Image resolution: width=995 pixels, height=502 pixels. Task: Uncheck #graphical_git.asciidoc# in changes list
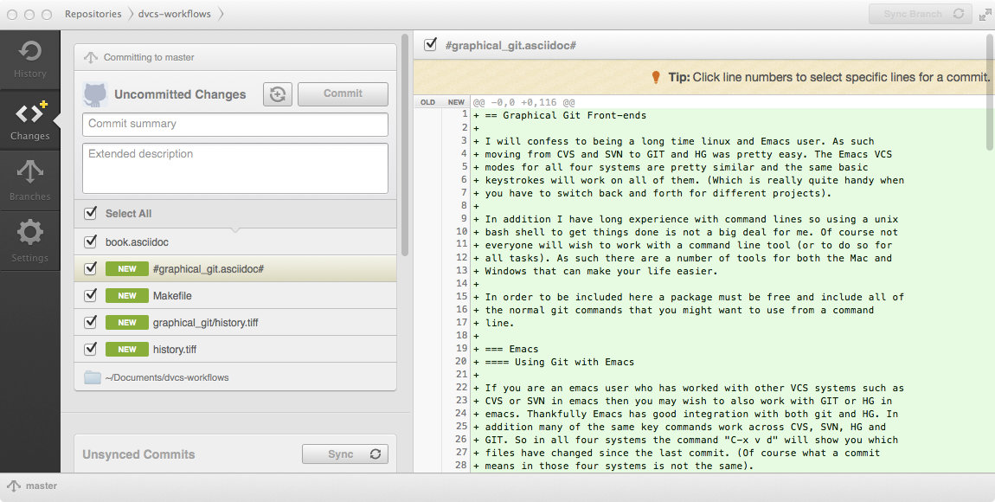click(90, 268)
